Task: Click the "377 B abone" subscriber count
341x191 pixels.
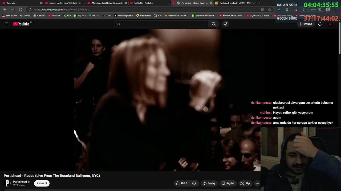Action: tap(19, 185)
